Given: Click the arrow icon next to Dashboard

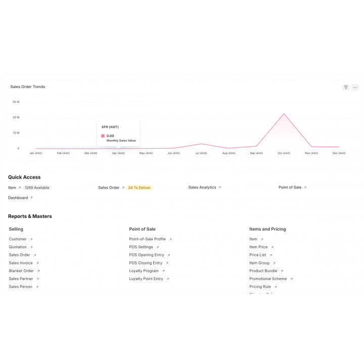Looking at the screenshot, I should 32,198.
